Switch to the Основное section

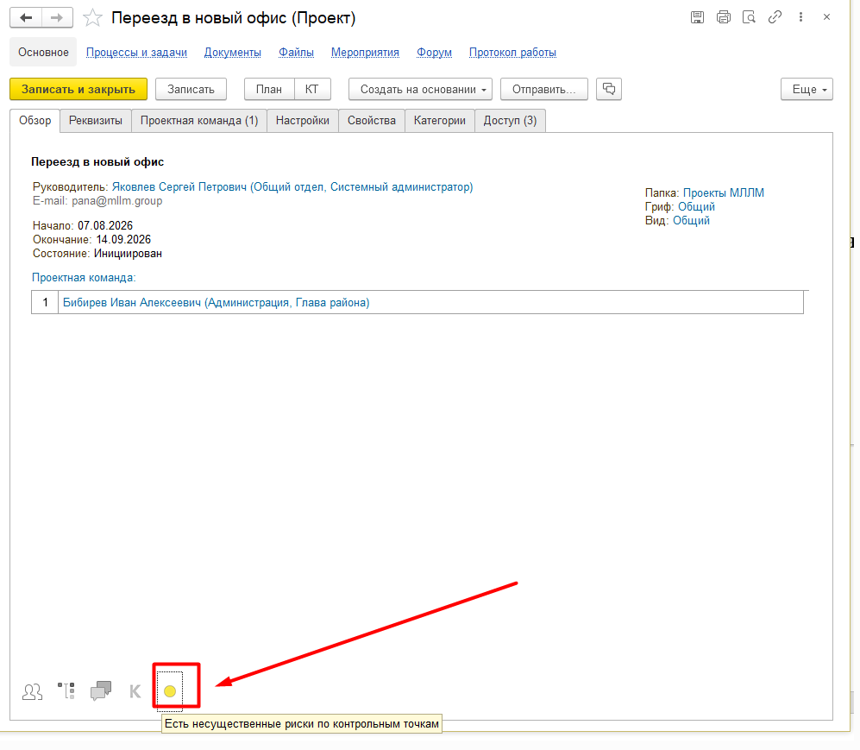point(43,52)
